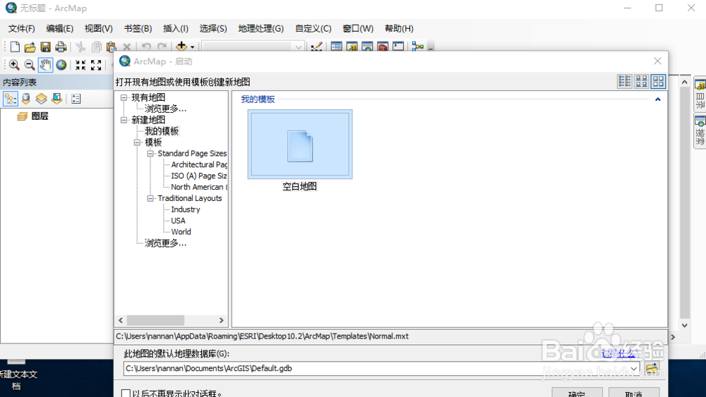This screenshot has width=706, height=397.
Task: Click 浏览更多 under 现有地图
Action: [165, 109]
